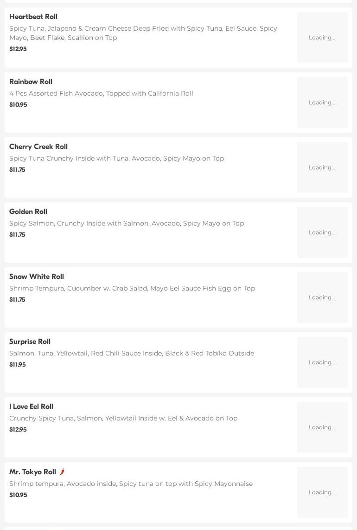Click the Mr. Tokyo Roll loading image
Image resolution: width=357 pixels, height=530 pixels.
tap(322, 492)
